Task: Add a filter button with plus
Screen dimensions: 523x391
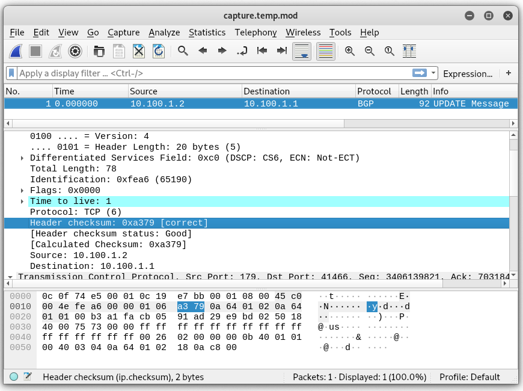Action: (x=509, y=73)
